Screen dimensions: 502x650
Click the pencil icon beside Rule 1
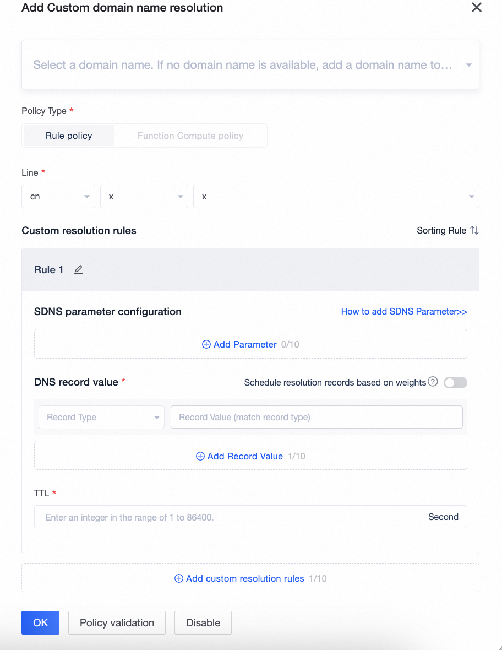(x=78, y=270)
